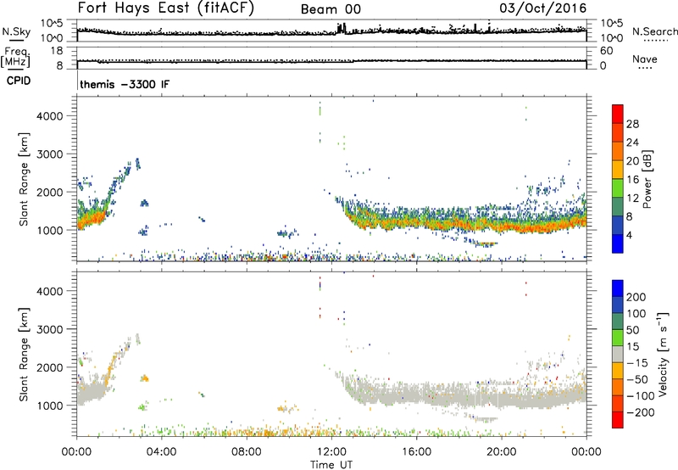This screenshot has height=470, width=678.
Task: Click the 'Fort Hays East (fitACF)' title
Action: pos(165,8)
